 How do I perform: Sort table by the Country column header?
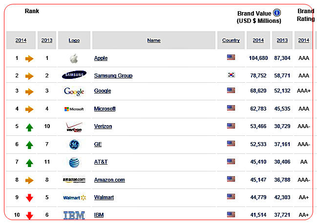click(231, 40)
